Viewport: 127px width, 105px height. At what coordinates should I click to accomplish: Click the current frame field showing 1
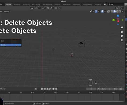(x=91, y=89)
